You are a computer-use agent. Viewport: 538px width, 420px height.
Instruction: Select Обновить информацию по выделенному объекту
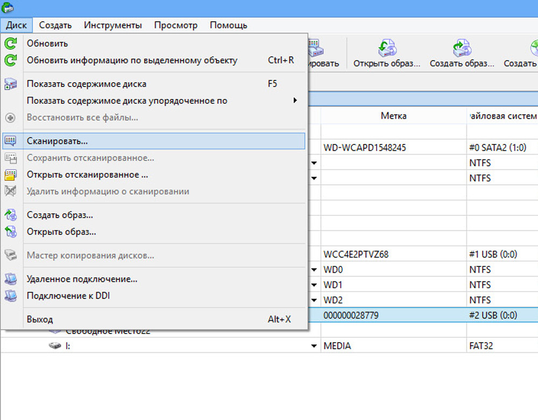click(132, 60)
